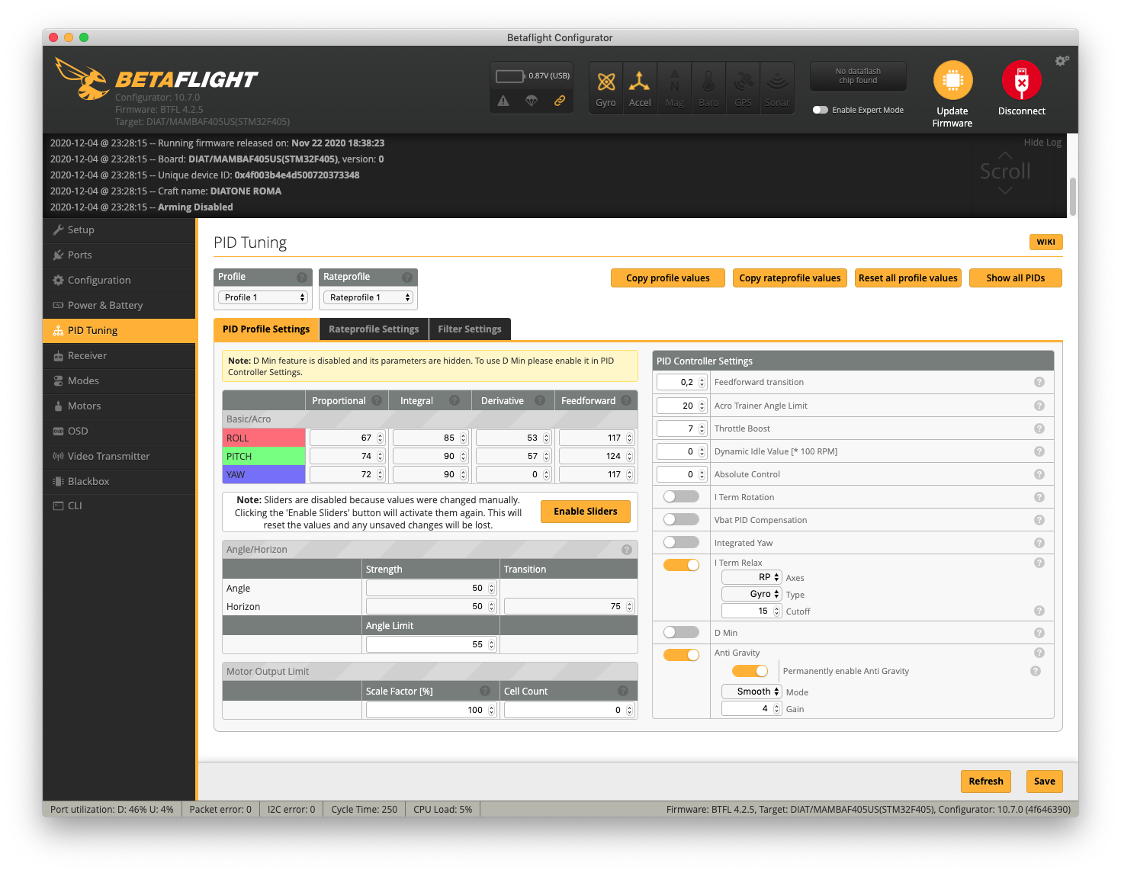This screenshot has height=873, width=1121.
Task: Enable Expert Mode switch
Action: tap(821, 110)
